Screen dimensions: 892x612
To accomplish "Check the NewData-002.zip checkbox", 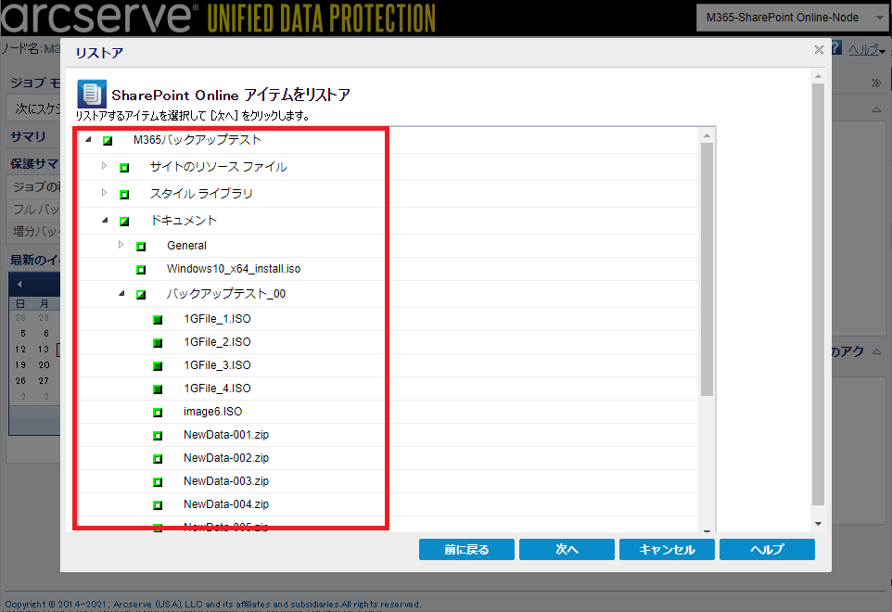I will tap(159, 458).
